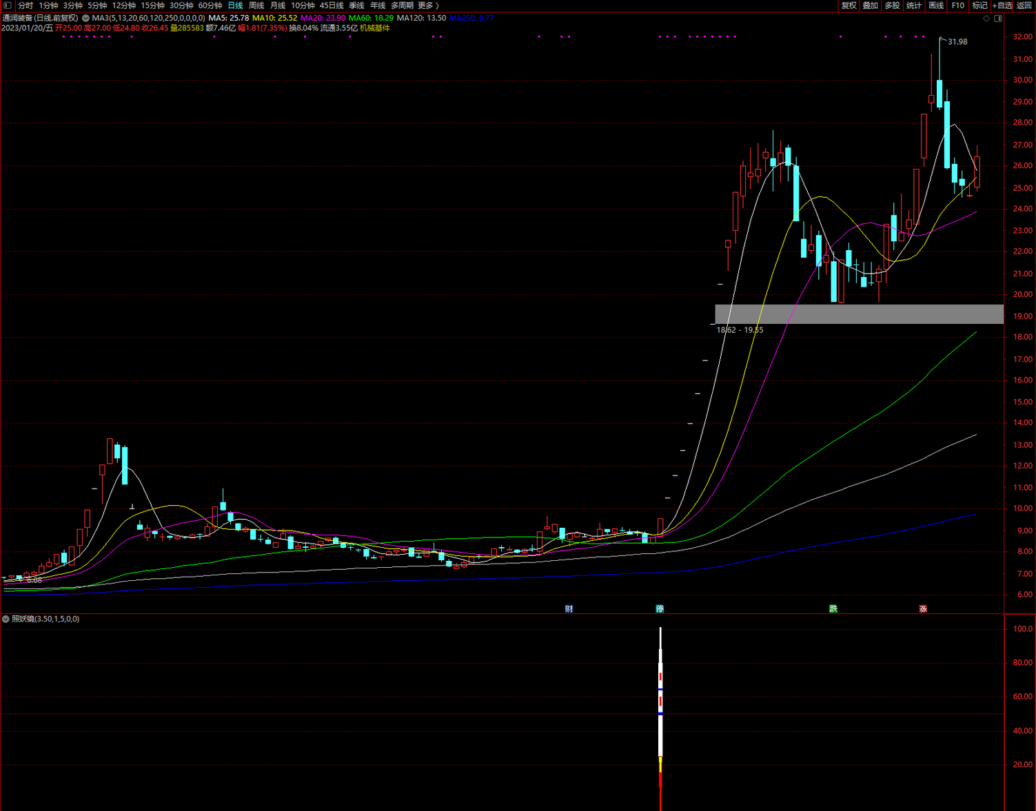This screenshot has width=1036, height=811.
Task: Click the 31.98 peak price label
Action: pos(957,42)
